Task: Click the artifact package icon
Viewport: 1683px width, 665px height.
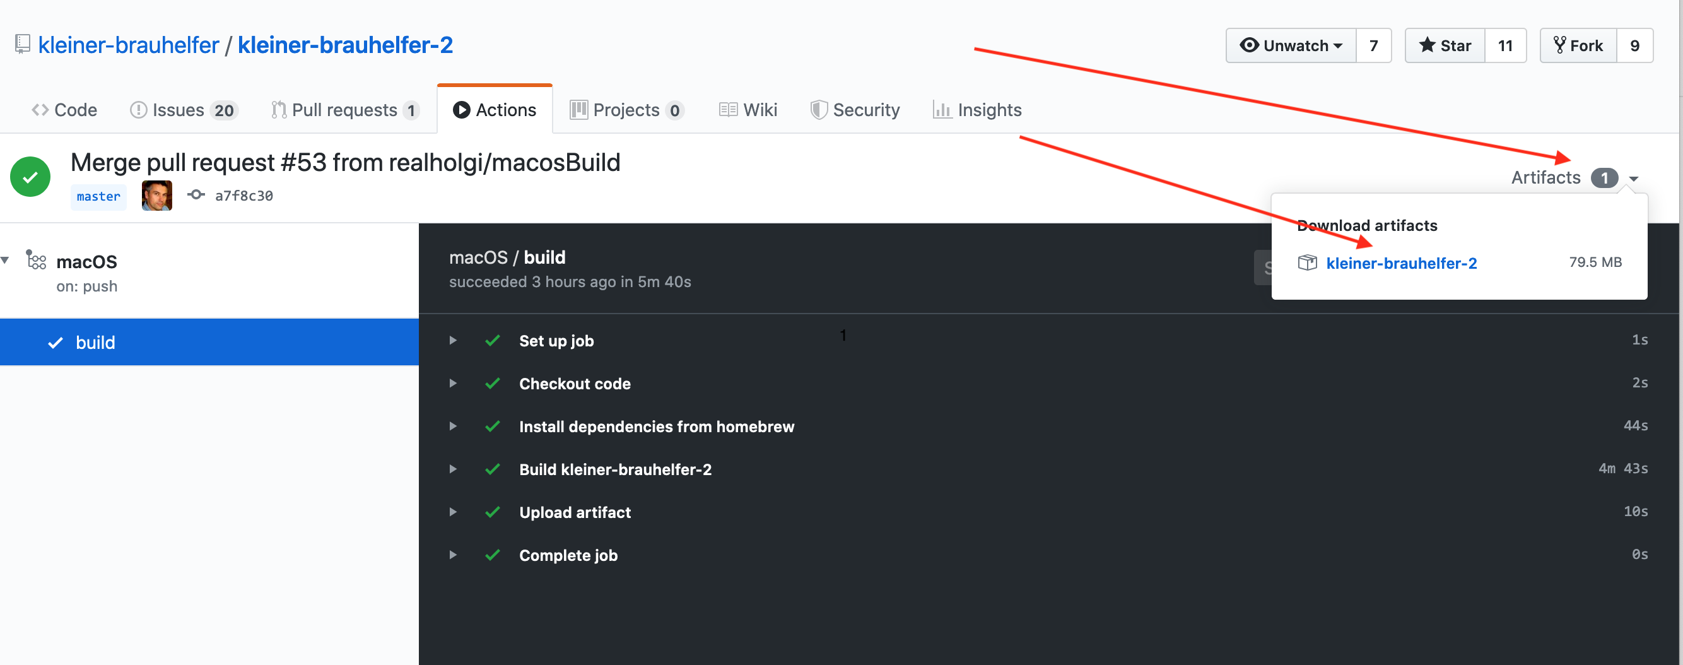Action: (1306, 262)
